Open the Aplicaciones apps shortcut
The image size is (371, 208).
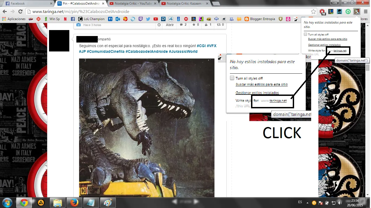pyautogui.click(x=14, y=19)
